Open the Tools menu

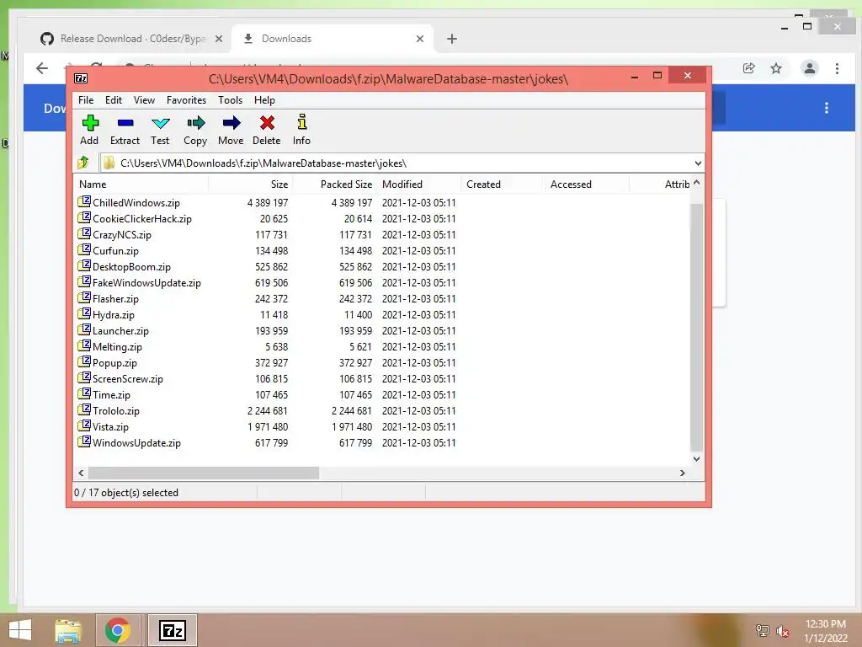[x=230, y=100]
